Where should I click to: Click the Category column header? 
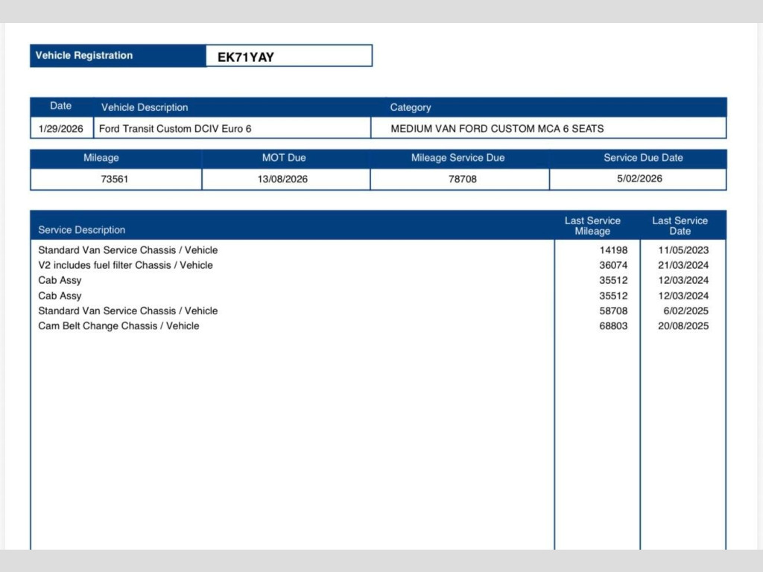point(411,107)
